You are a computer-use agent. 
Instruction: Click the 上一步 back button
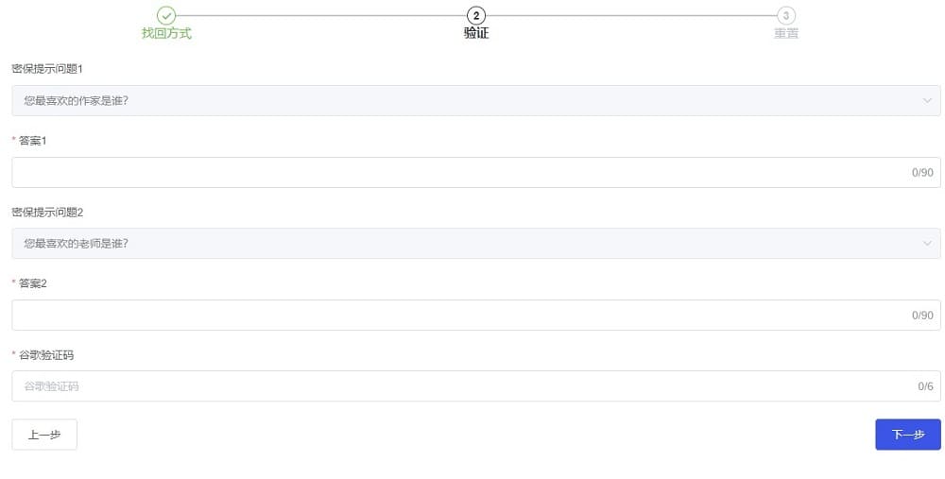pos(44,435)
